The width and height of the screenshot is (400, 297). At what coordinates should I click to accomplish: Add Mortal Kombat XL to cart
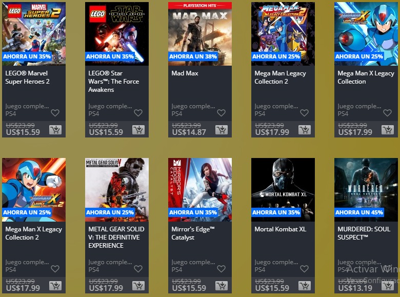click(305, 286)
